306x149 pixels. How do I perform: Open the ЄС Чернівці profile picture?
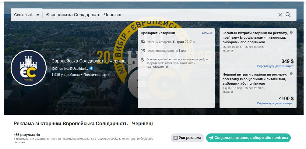tap(28, 68)
